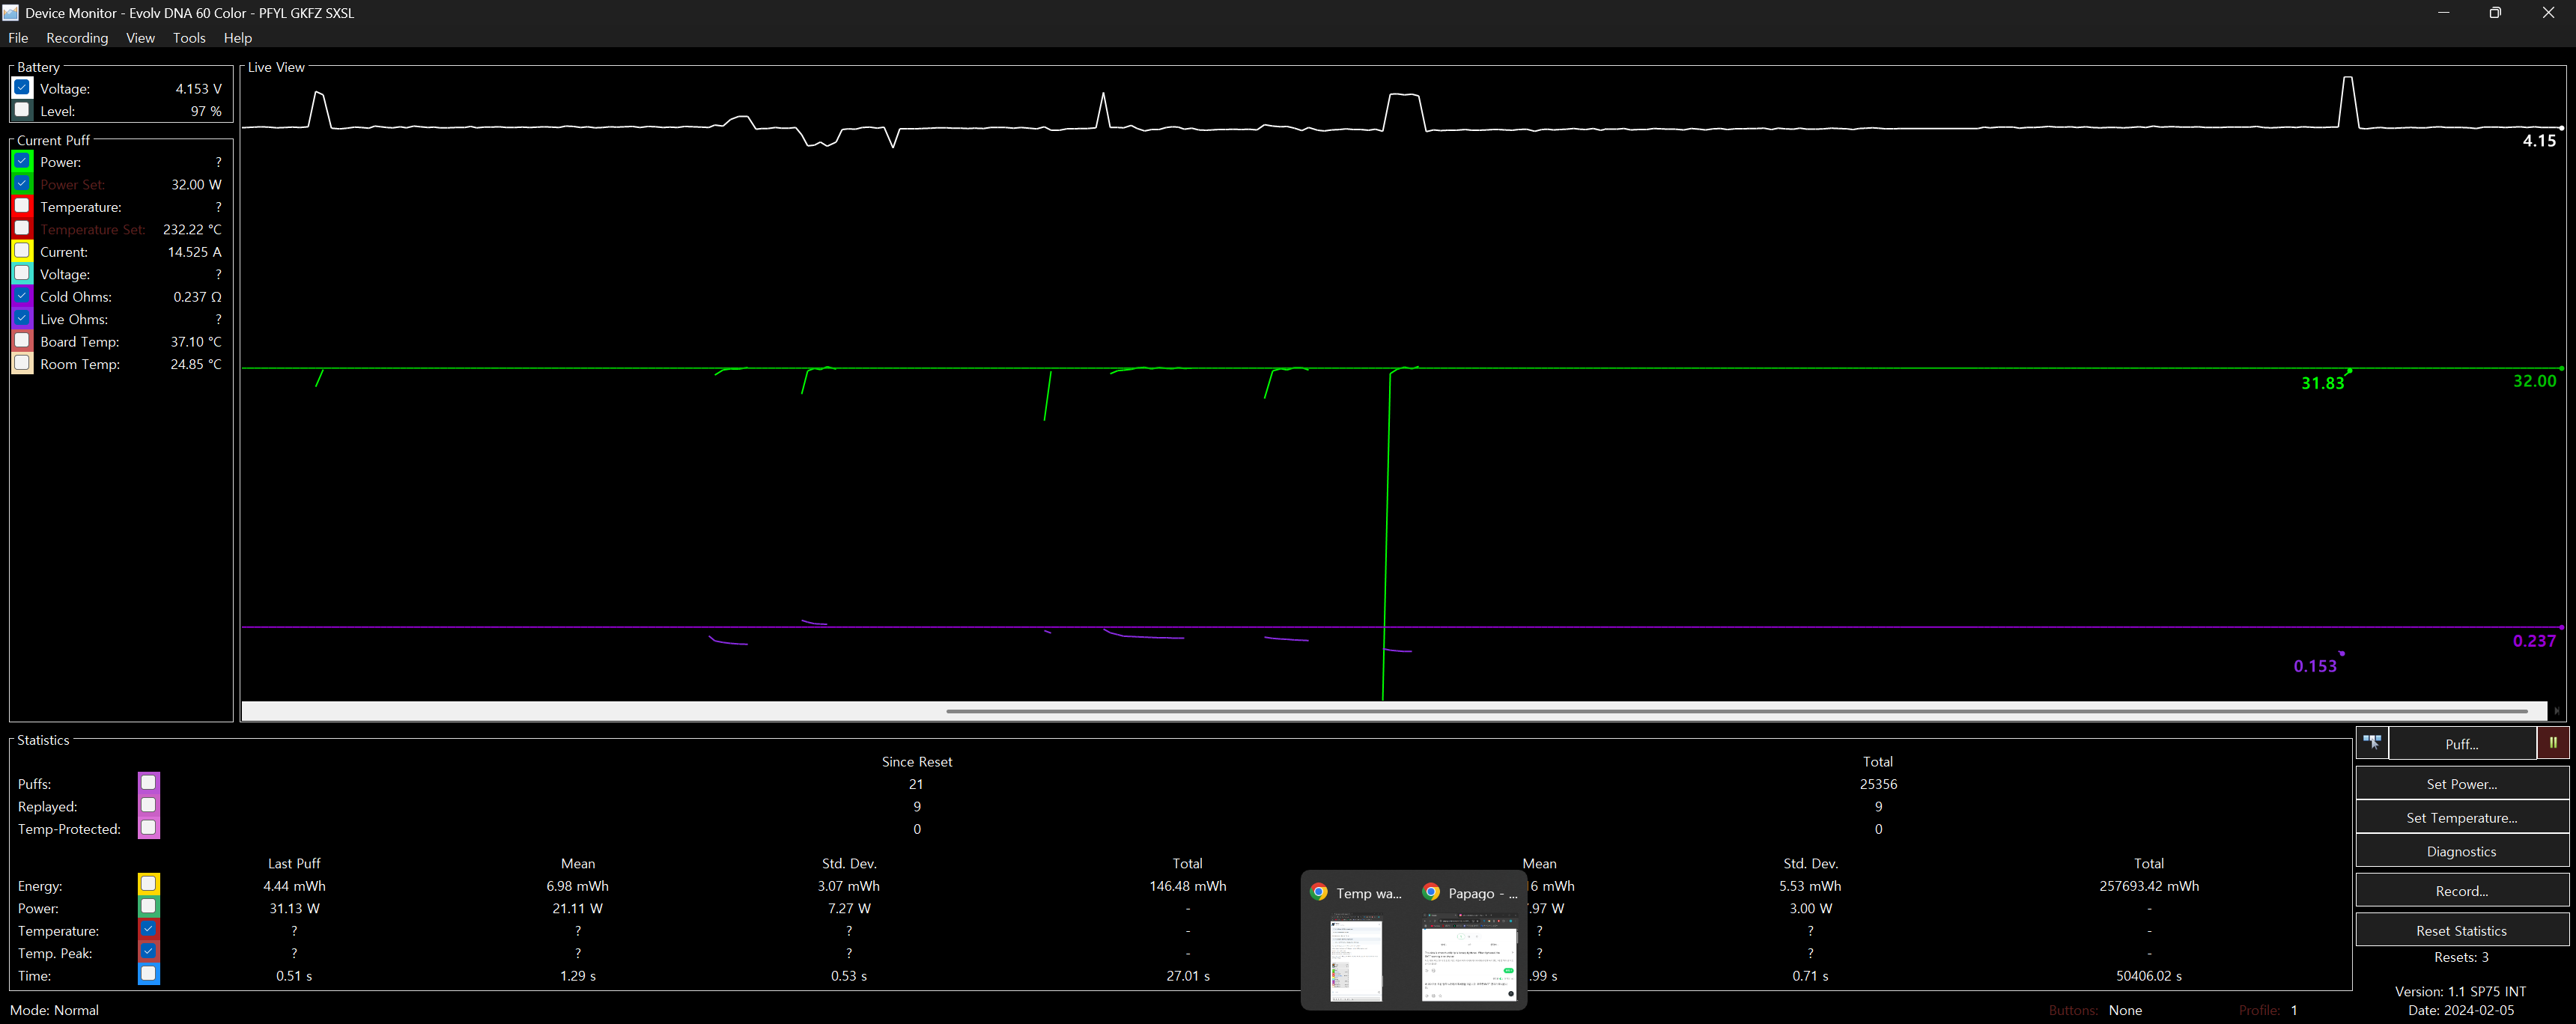Enable the Board Temp checkbox
This screenshot has height=1024, width=2576.
tap(22, 341)
